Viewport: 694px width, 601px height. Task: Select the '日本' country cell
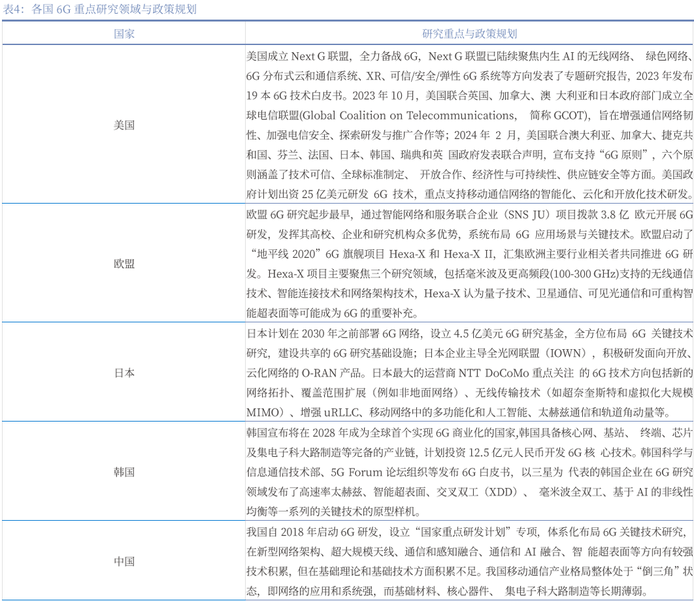pyautogui.click(x=124, y=373)
